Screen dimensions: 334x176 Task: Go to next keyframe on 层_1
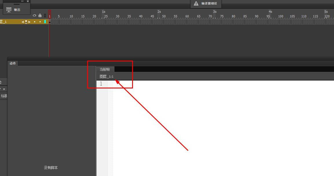(x=29, y=22)
